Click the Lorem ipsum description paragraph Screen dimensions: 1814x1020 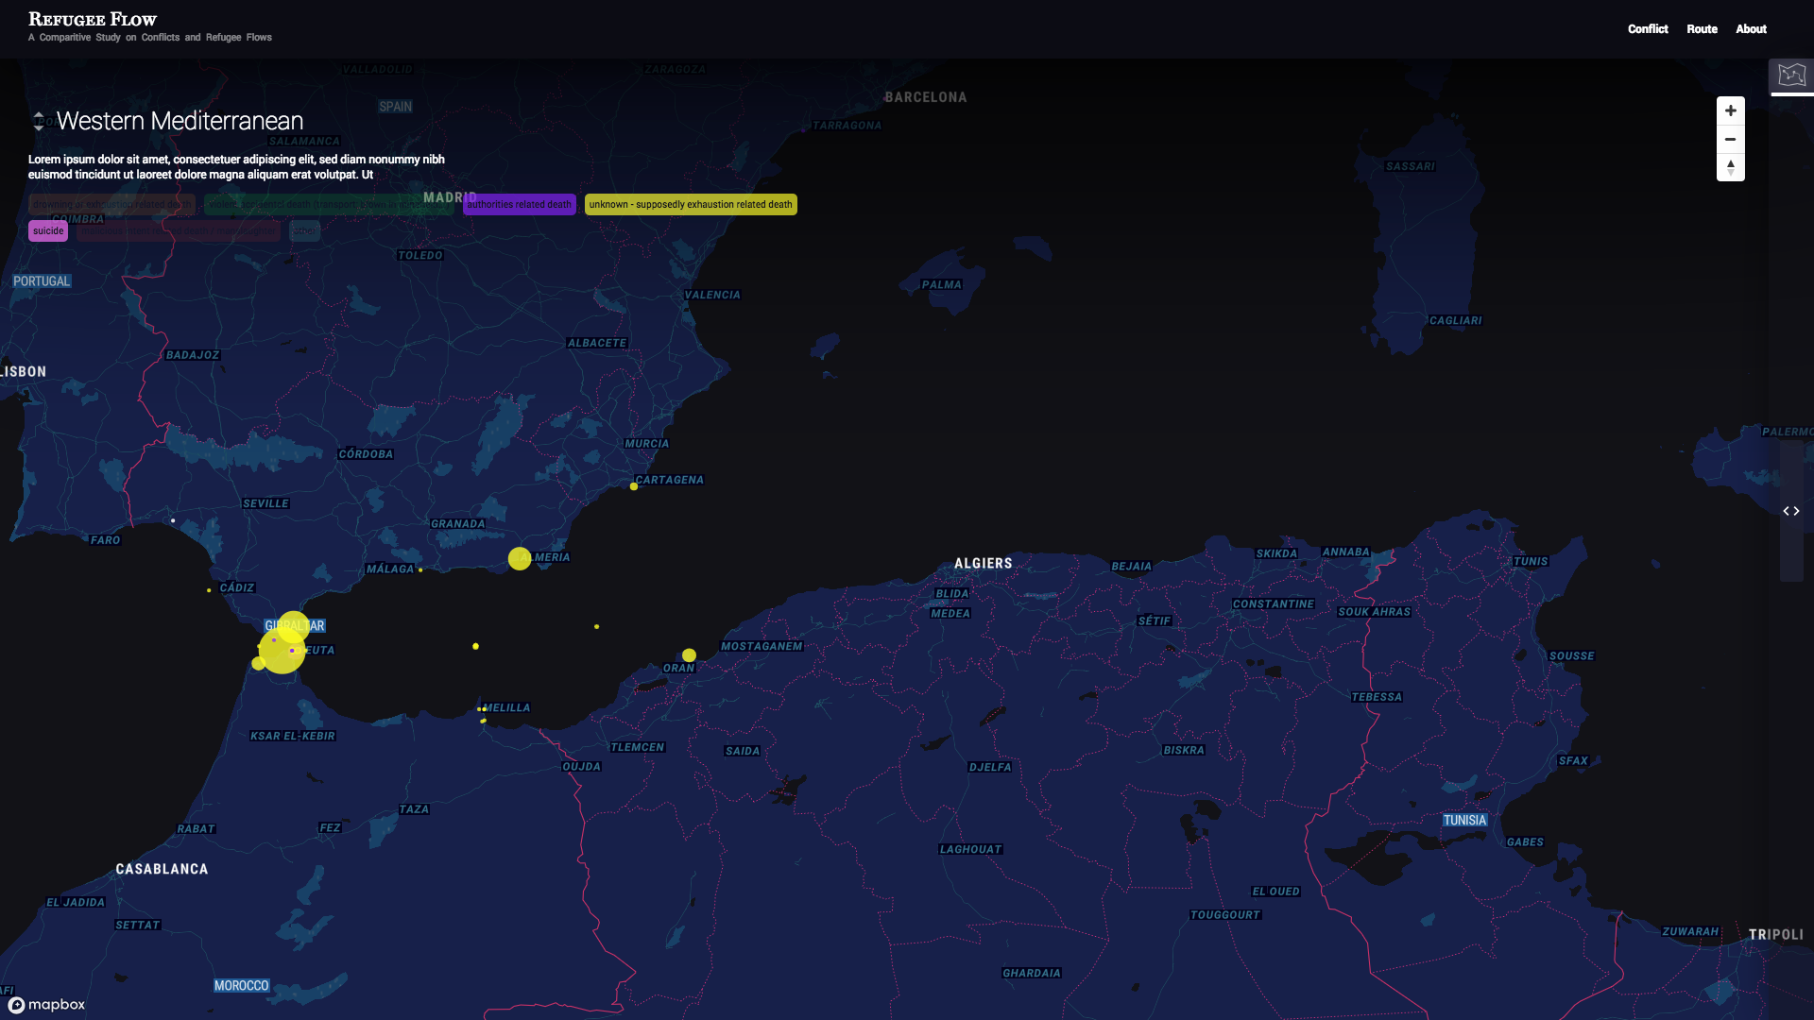236,167
